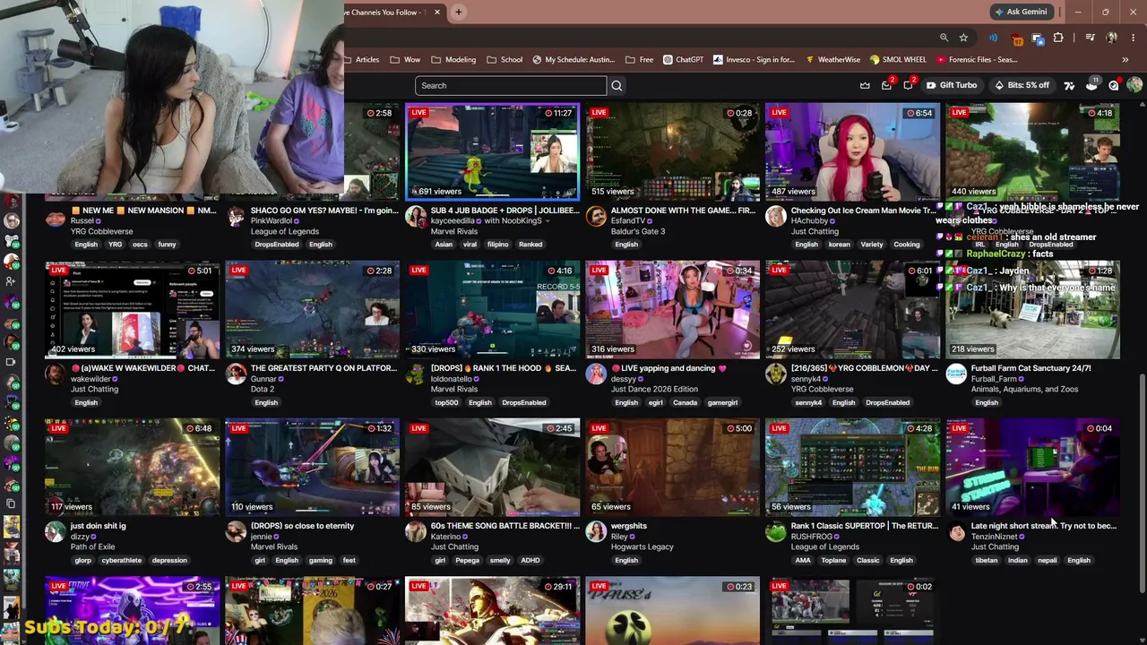Screen dimensions: 1147x645
Task: Open 'My Schedule: Austin...' bookmark
Action: tap(573, 60)
